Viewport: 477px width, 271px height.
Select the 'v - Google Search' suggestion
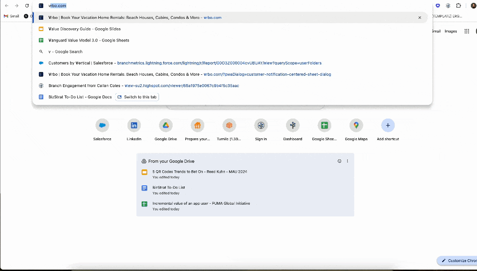pos(65,52)
